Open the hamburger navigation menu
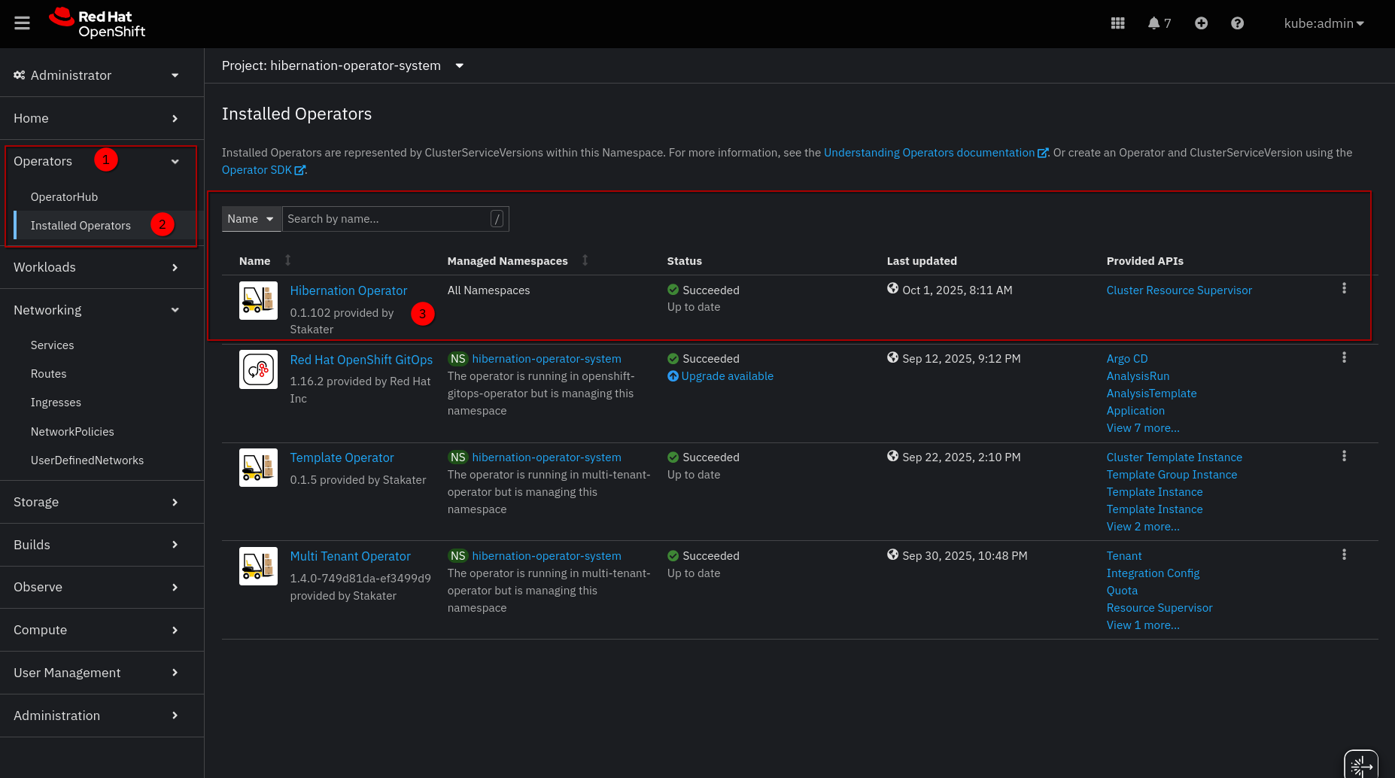1395x778 pixels. pyautogui.click(x=23, y=23)
